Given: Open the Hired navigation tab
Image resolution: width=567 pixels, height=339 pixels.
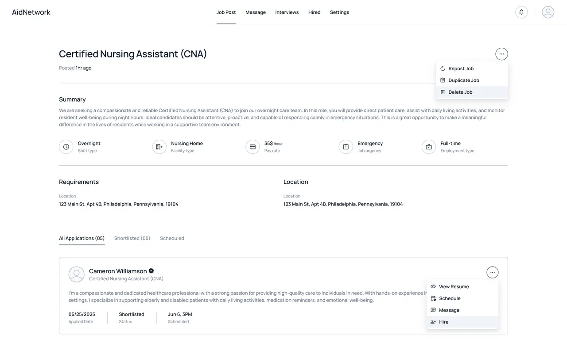Looking at the screenshot, I should pos(315,12).
